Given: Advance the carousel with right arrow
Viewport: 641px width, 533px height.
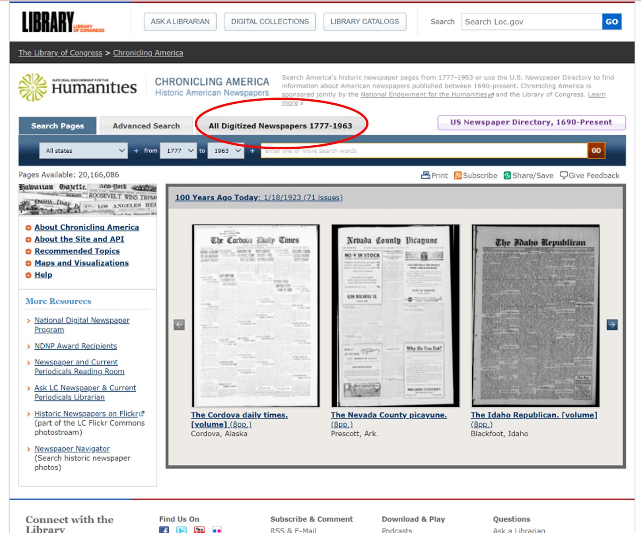Looking at the screenshot, I should (x=612, y=325).
